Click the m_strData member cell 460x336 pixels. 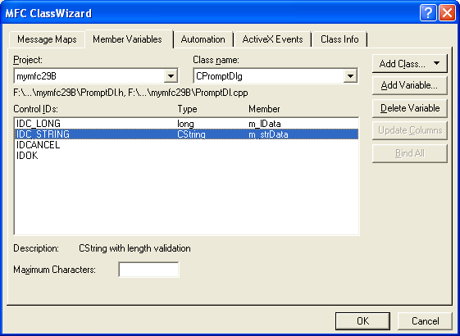tap(268, 134)
